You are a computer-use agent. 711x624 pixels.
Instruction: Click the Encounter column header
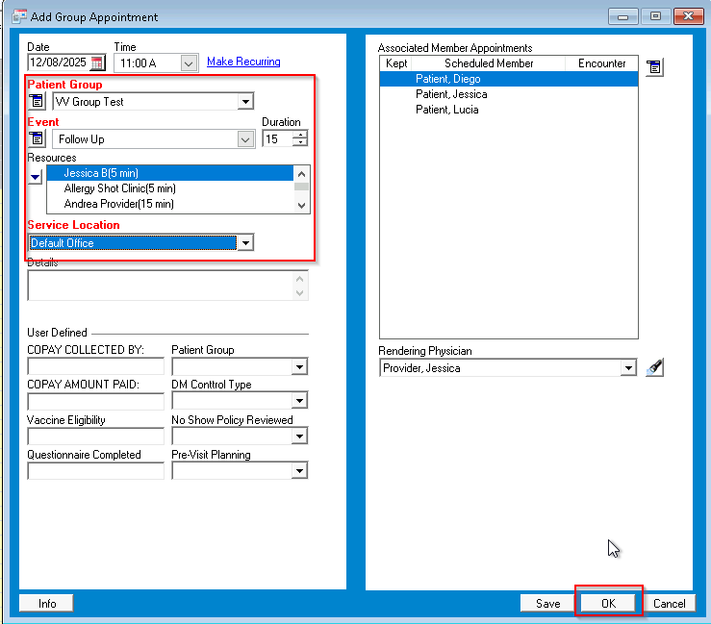(x=601, y=63)
